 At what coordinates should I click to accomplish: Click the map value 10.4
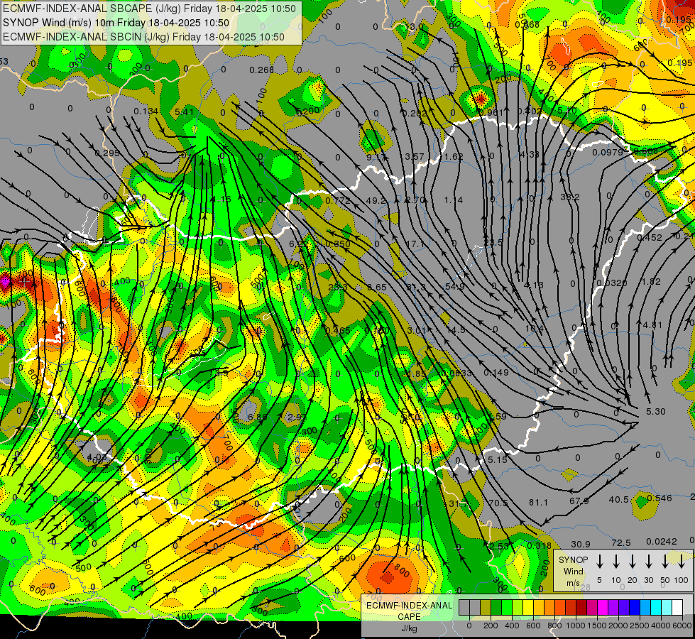[534, 329]
